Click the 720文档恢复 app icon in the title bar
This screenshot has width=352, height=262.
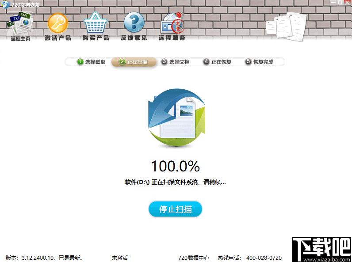(x=5, y=4)
